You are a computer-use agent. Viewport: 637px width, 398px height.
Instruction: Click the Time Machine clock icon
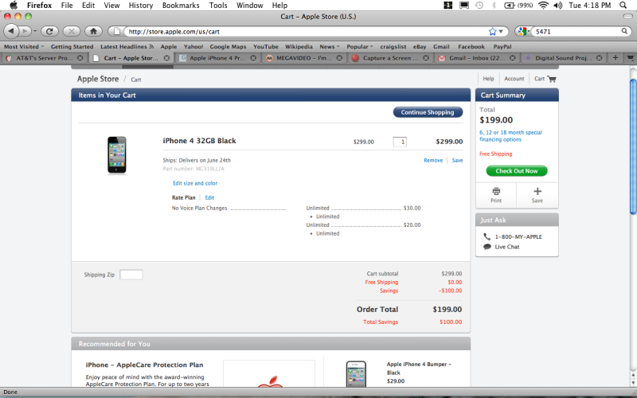[479, 6]
